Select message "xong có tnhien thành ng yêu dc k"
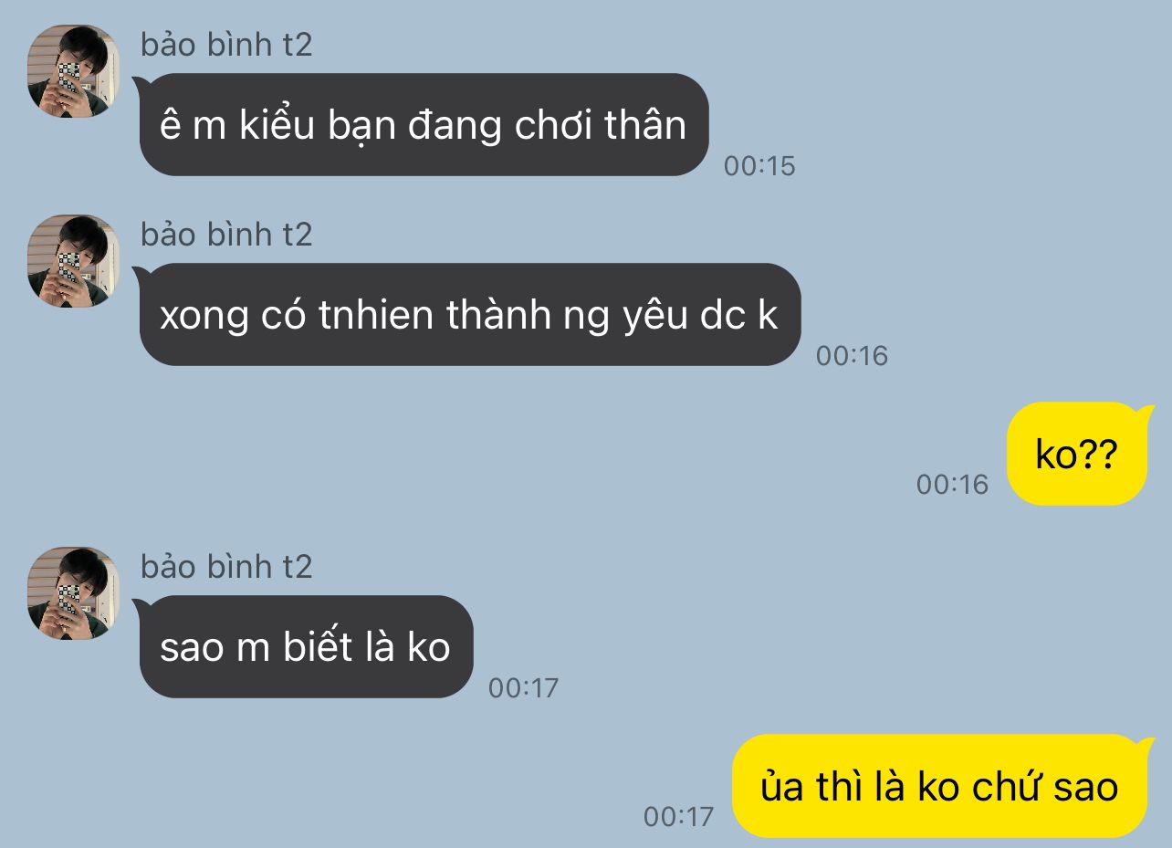Image resolution: width=1172 pixels, height=848 pixels. click(470, 314)
